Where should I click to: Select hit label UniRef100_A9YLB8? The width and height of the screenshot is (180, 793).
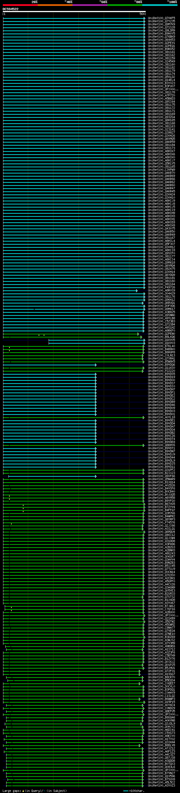161,318
